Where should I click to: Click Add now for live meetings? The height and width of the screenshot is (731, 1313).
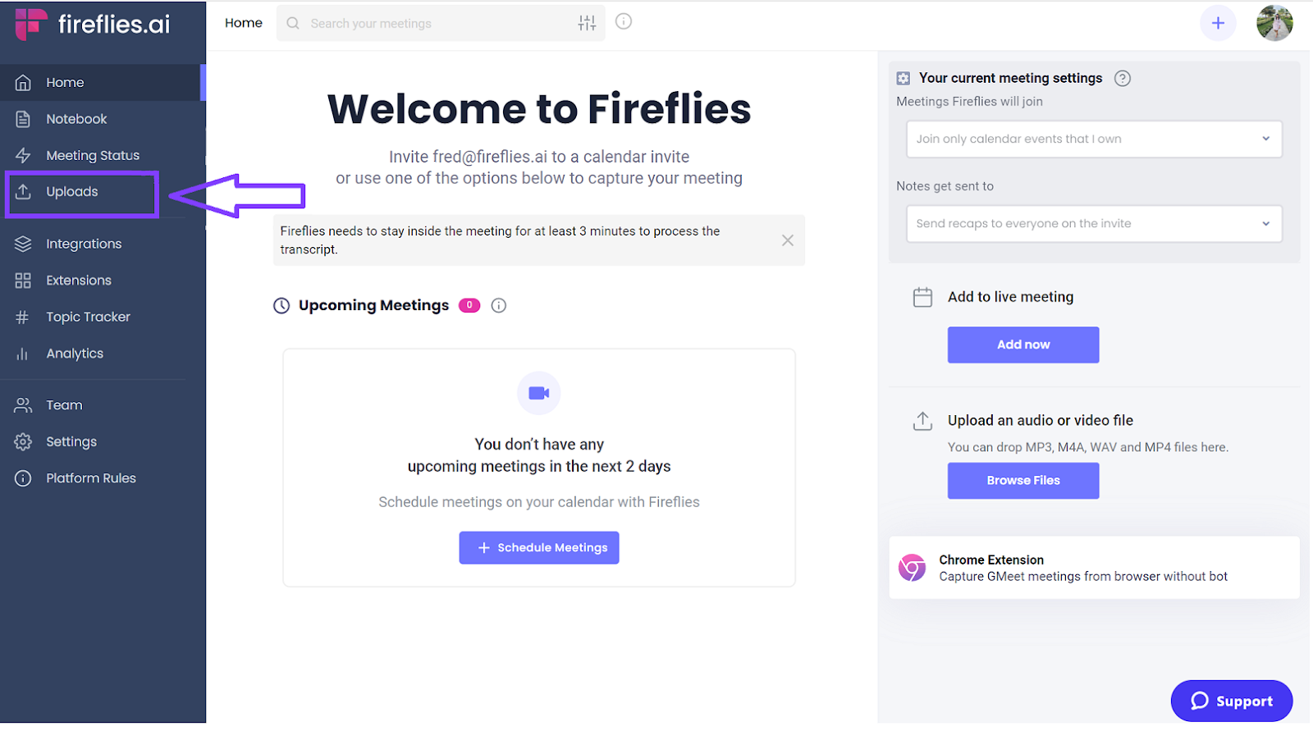[1022, 345]
